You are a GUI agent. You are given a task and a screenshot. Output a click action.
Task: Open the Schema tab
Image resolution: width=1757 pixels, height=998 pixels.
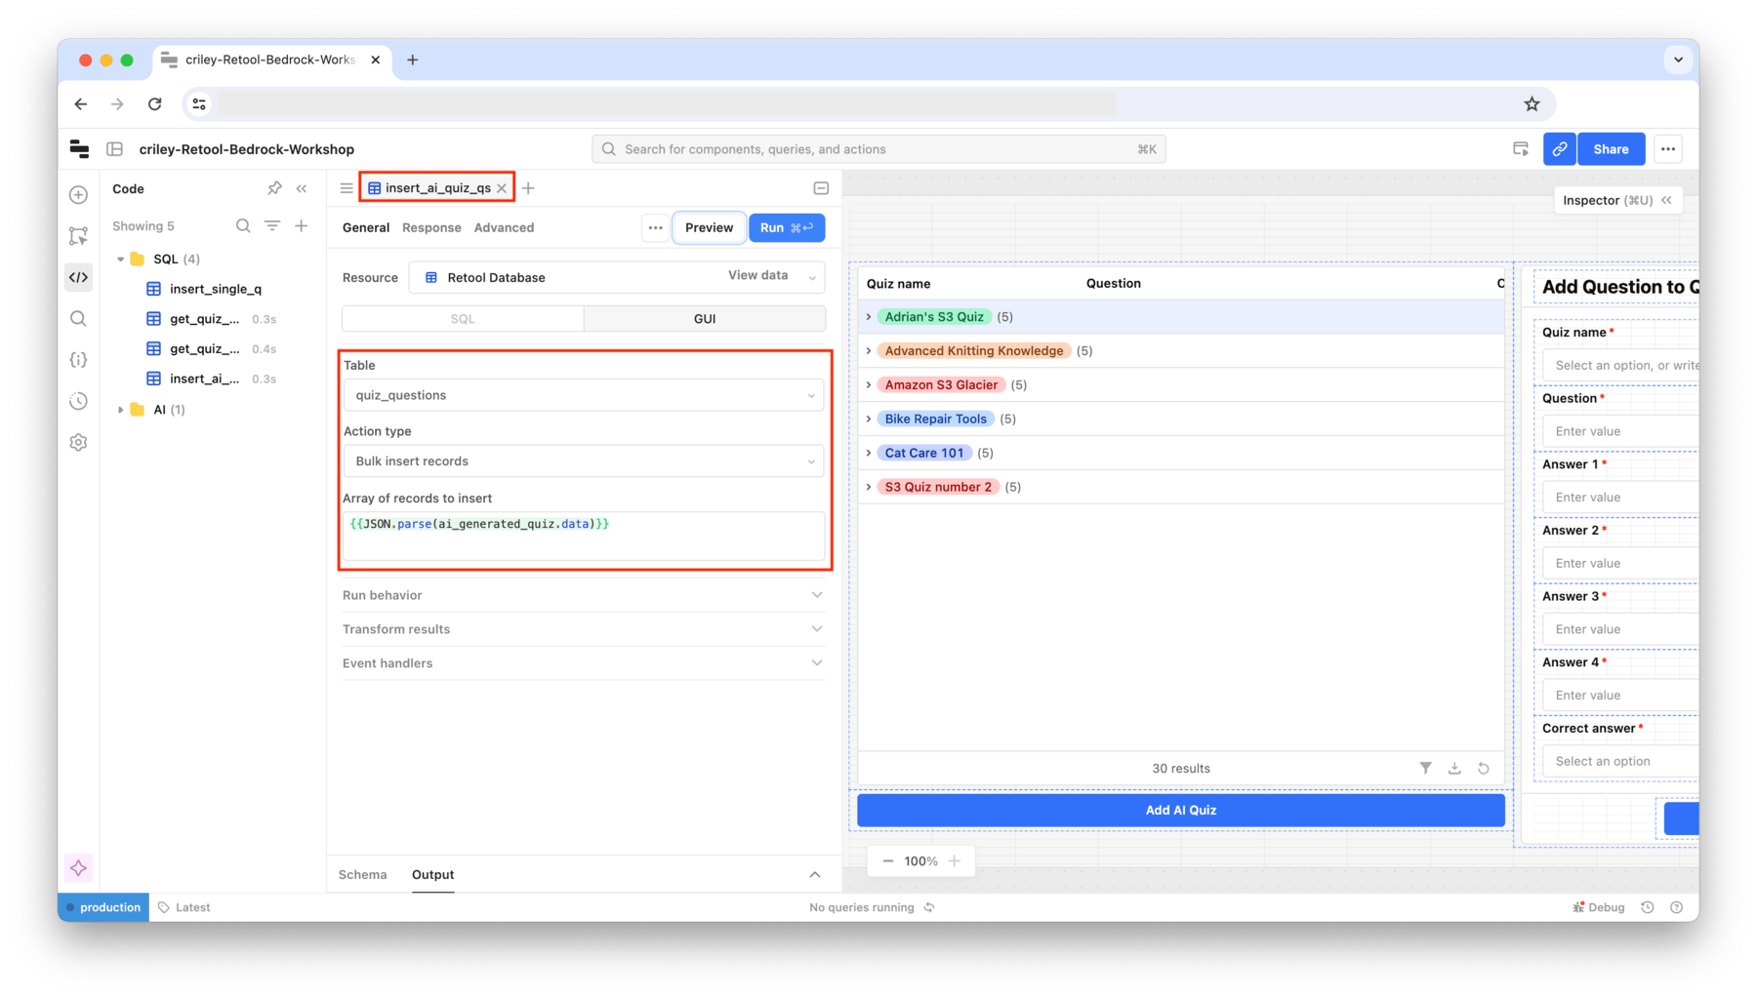[x=362, y=875]
